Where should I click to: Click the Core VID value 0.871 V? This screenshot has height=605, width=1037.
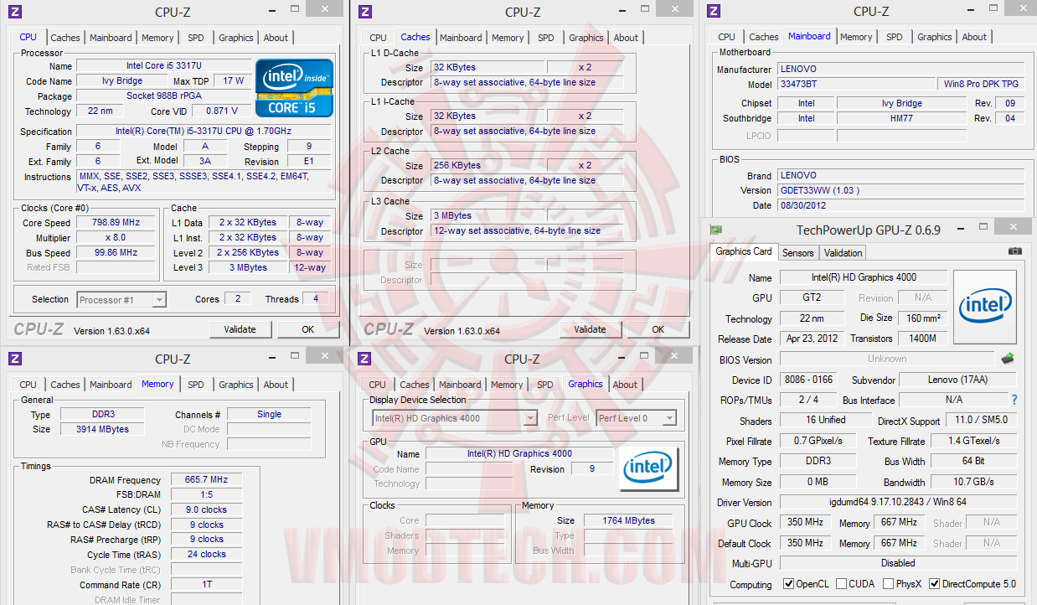[221, 111]
